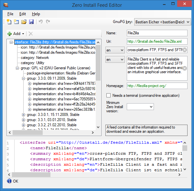
Task: Expand the group 3.3.0.1 node
Action: pyautogui.click(x=23, y=115)
